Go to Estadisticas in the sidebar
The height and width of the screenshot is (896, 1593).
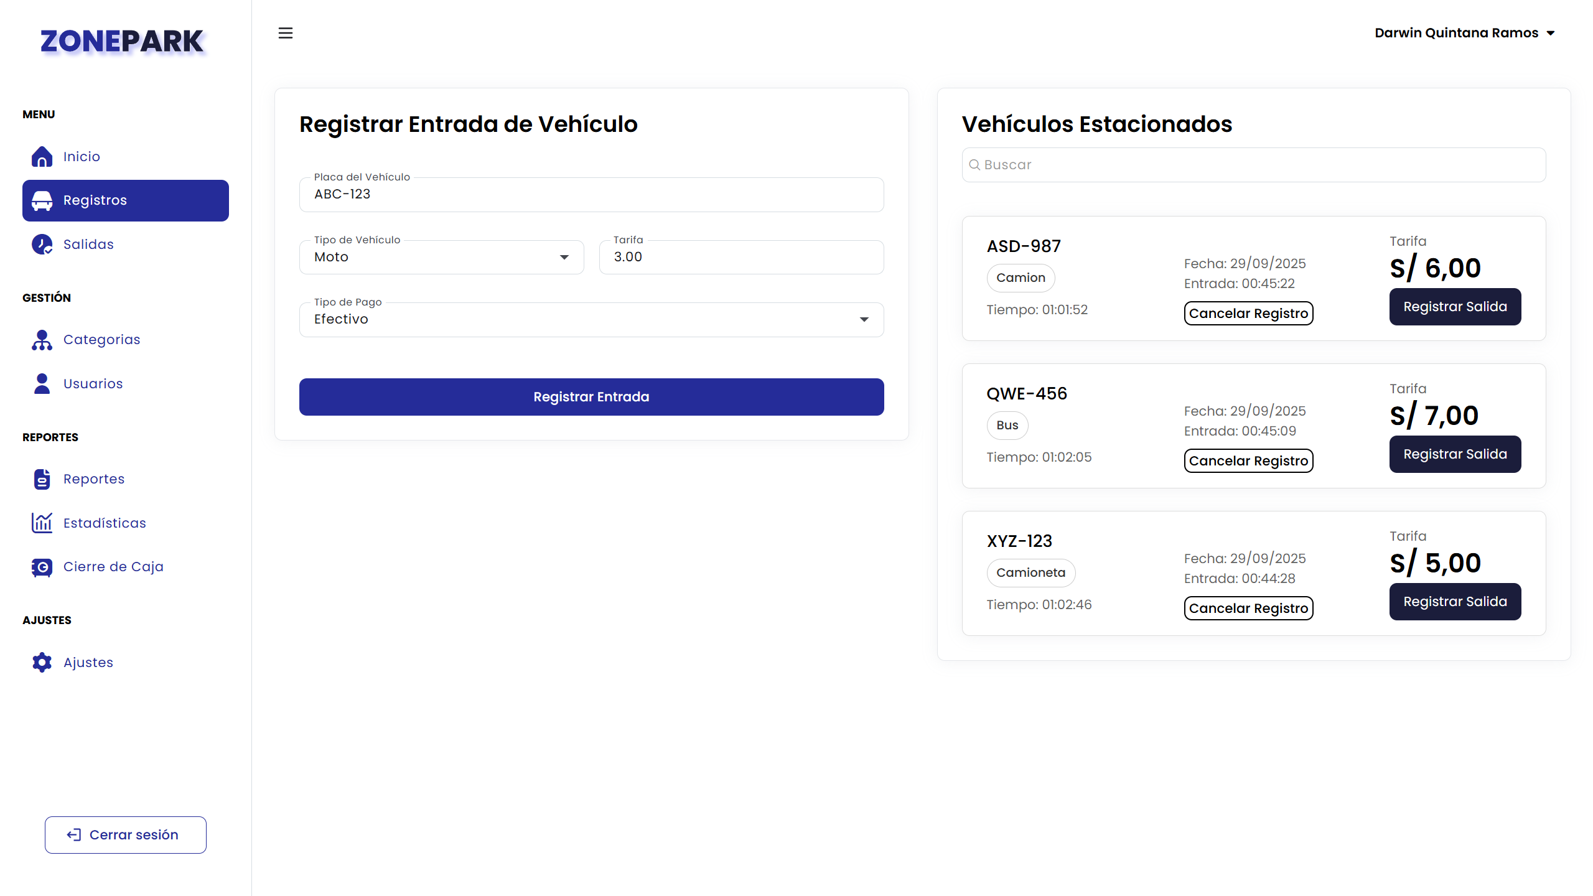pyautogui.click(x=105, y=523)
